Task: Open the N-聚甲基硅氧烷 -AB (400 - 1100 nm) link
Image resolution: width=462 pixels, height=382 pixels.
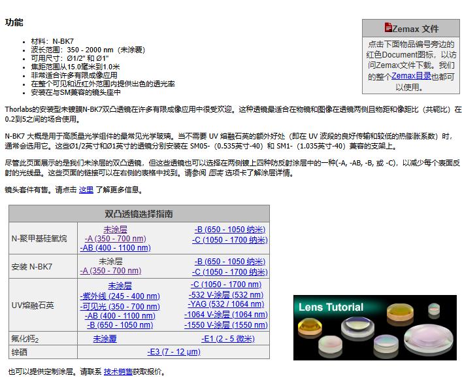Action: tap(115, 248)
